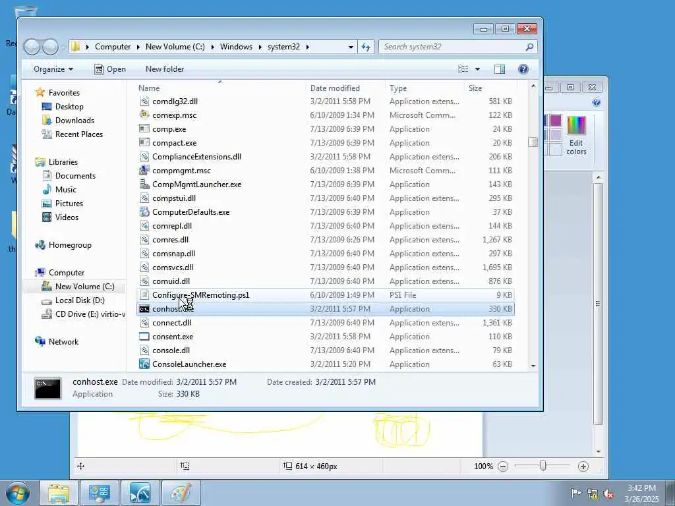This screenshot has height=506, width=675.
Task: Click zoom in plus in Paint
Action: pyautogui.click(x=583, y=466)
